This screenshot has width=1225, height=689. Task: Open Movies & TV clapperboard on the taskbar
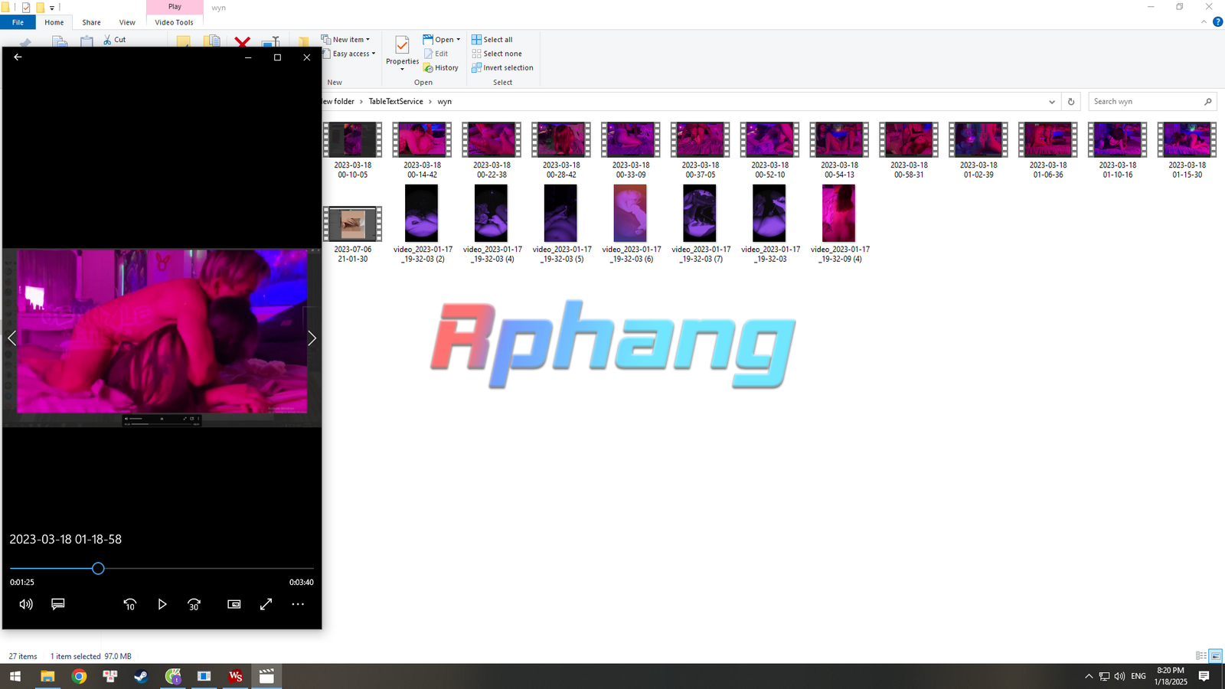pos(266,677)
